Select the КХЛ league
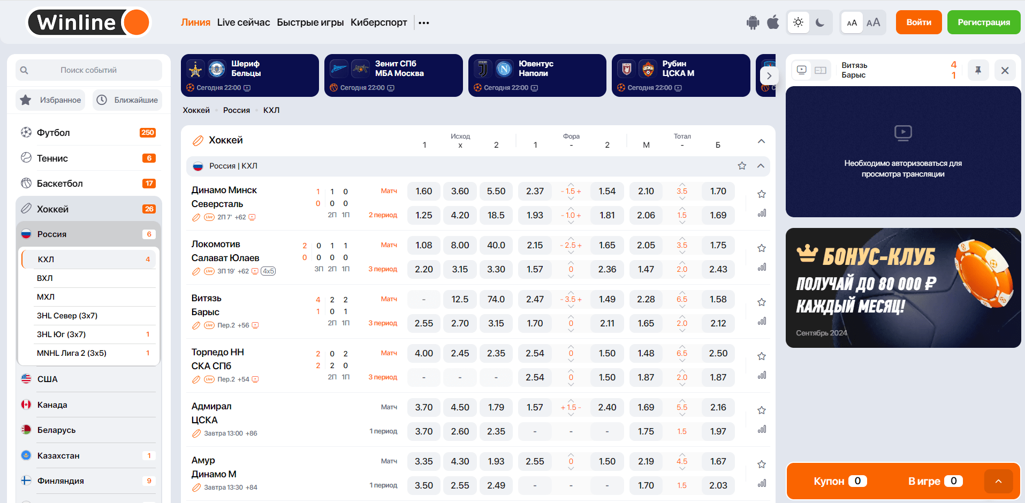 point(89,259)
